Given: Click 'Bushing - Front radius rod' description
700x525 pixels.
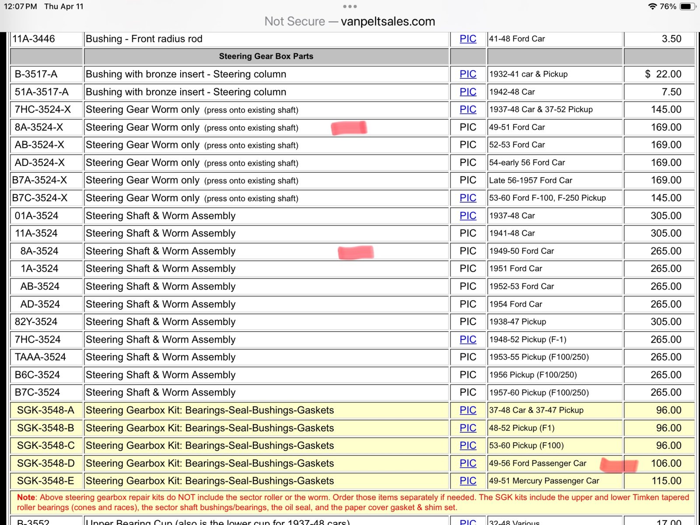Looking at the screenshot, I should point(144,39).
